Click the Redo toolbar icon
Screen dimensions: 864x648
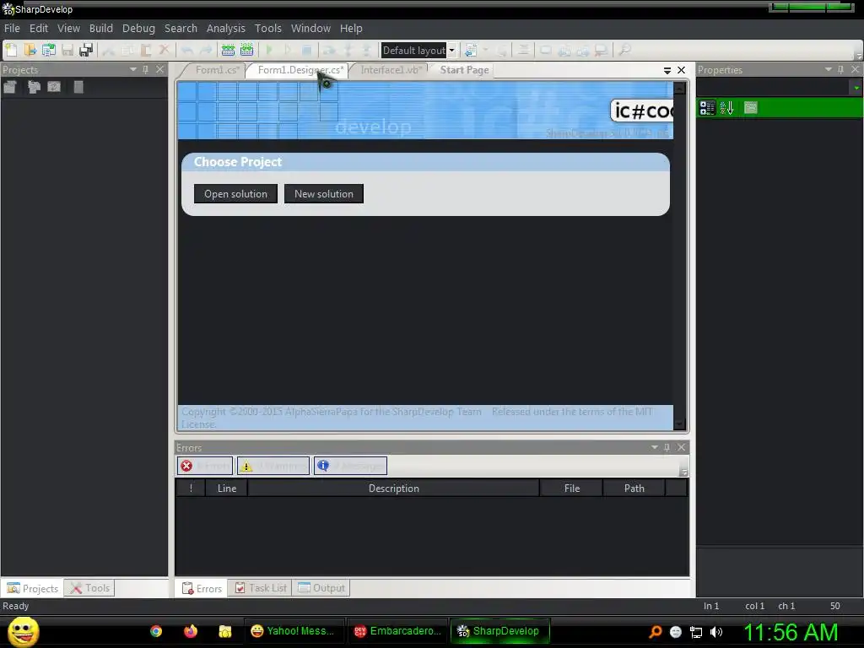point(206,50)
